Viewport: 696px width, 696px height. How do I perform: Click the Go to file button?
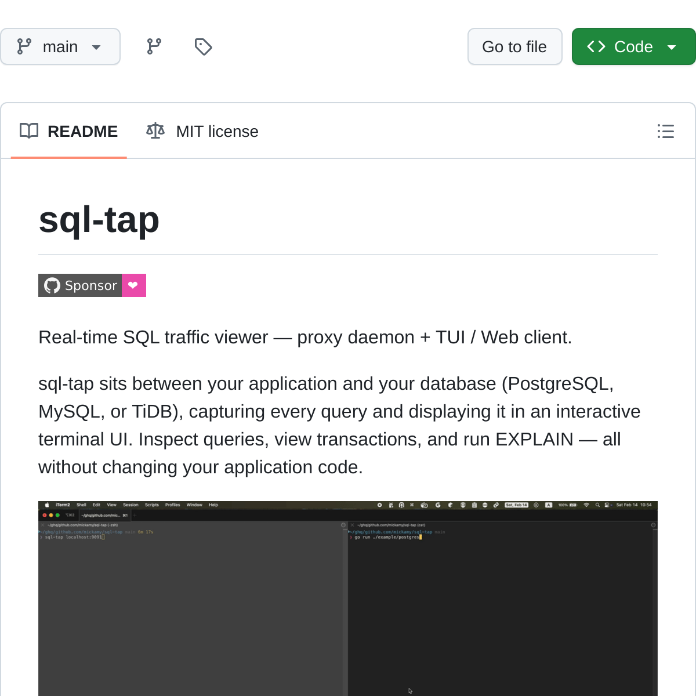pos(514,46)
